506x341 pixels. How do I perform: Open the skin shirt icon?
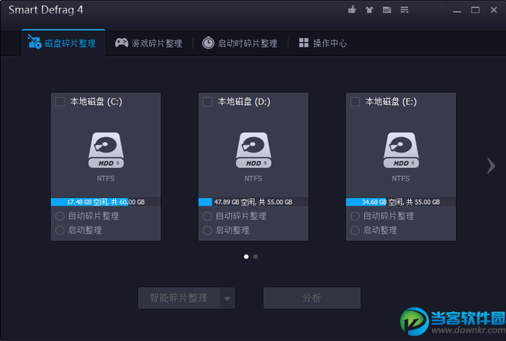click(369, 10)
